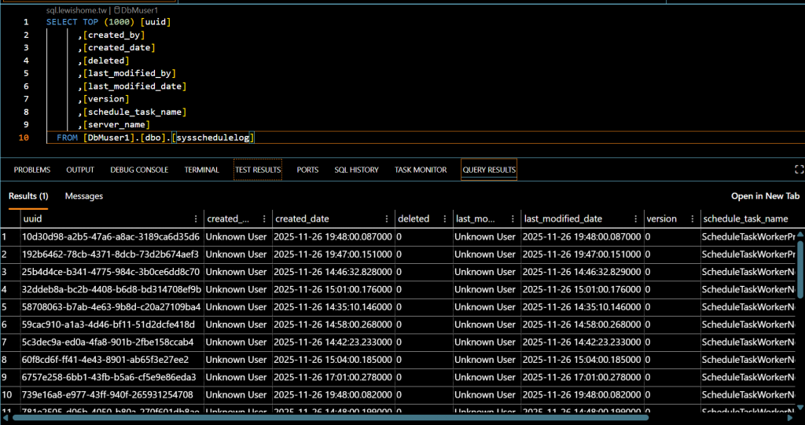Viewport: 805px width, 425px height.
Task: Open the DEBUG CONSOLE tab
Action: [139, 170]
